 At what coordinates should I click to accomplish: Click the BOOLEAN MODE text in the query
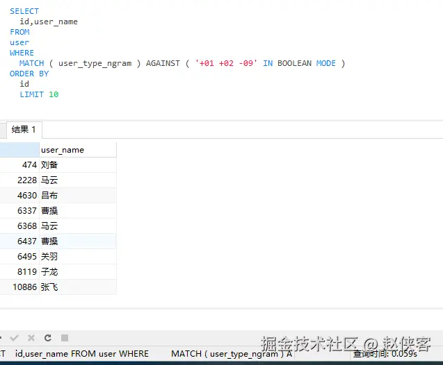307,63
